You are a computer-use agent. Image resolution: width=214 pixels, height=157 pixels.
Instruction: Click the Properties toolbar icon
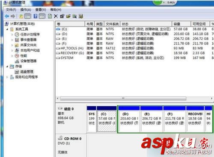pos(62,16)
